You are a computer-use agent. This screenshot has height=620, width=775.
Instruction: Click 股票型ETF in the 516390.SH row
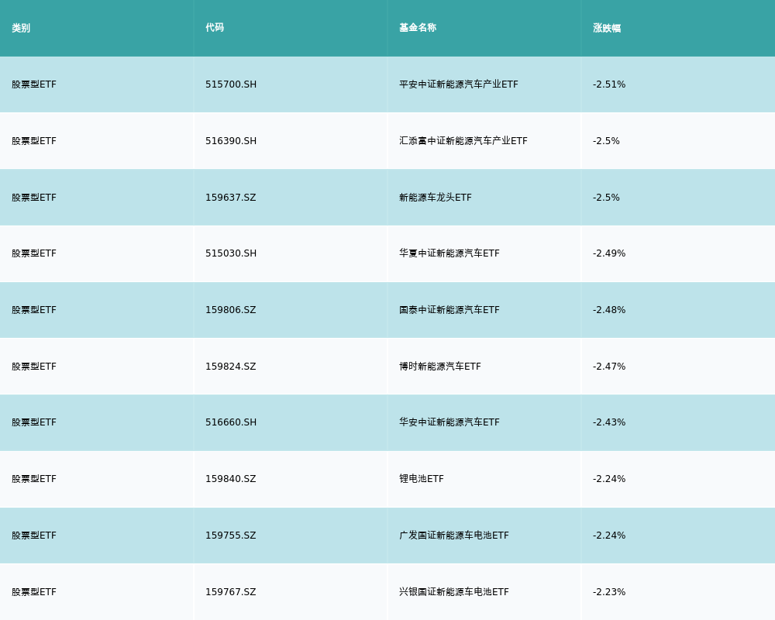point(34,141)
